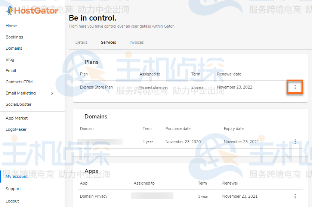Viewport: 312px width, 207px height.
Task: Click the Plans section heading
Action: [x=92, y=62]
